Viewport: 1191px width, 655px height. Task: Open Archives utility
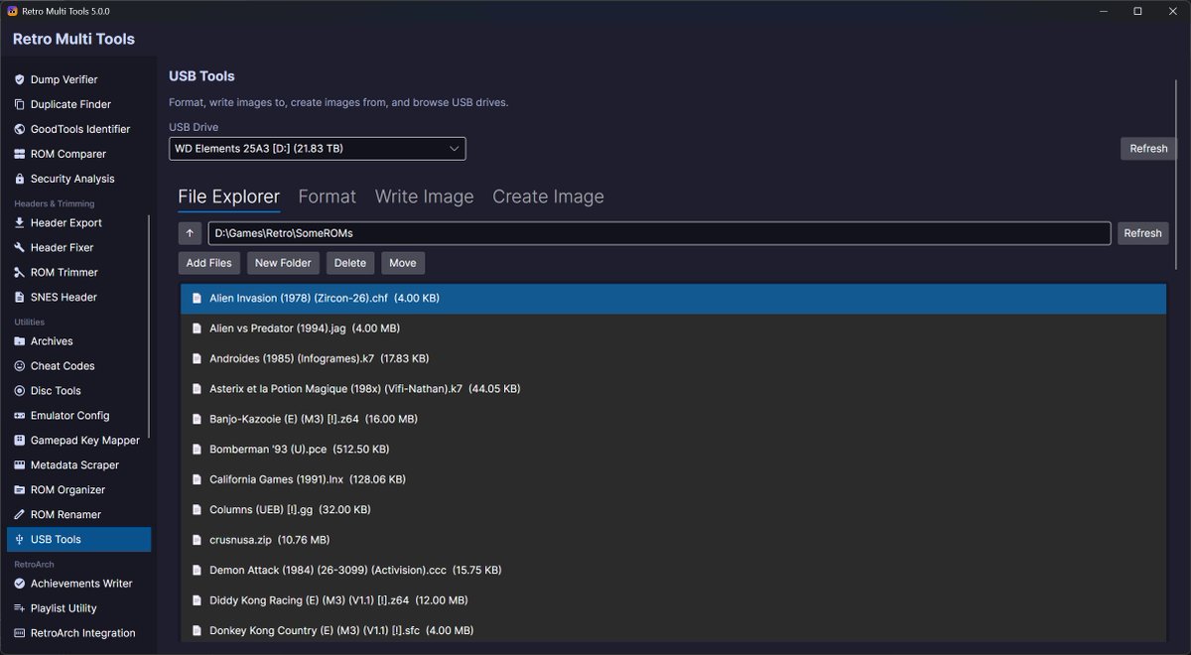pos(76,341)
